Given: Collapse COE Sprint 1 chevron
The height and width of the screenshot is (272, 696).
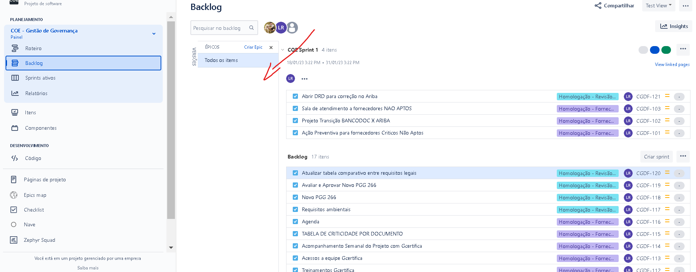Looking at the screenshot, I should point(283,50).
